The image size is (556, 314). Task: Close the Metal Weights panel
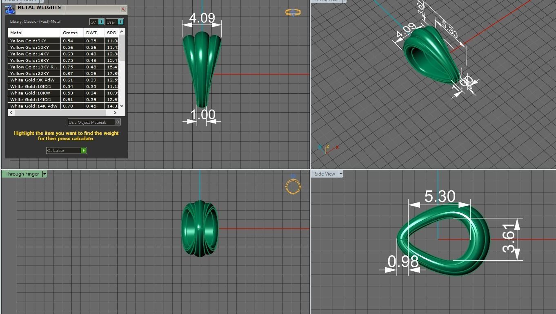pyautogui.click(x=123, y=9)
